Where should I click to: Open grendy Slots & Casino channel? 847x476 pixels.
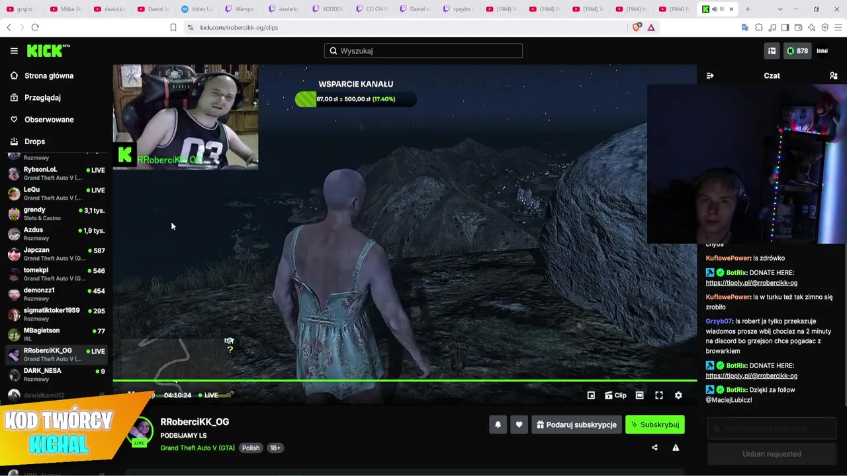tap(56, 214)
